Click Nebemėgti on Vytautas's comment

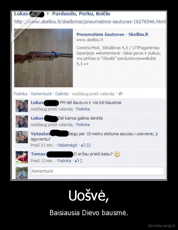tap(67, 145)
